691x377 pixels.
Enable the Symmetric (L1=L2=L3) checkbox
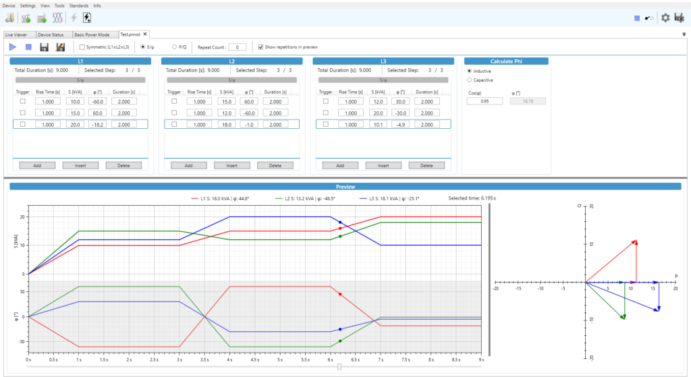pyautogui.click(x=82, y=47)
